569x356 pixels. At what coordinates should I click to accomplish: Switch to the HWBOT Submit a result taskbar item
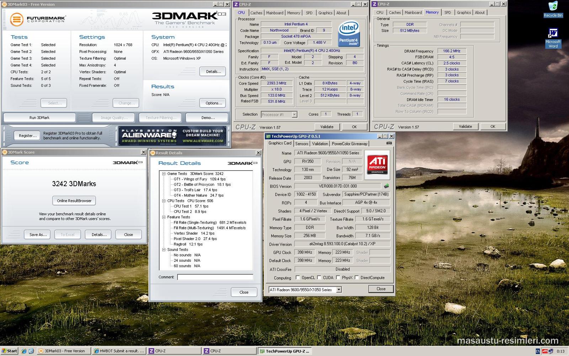[x=119, y=351]
